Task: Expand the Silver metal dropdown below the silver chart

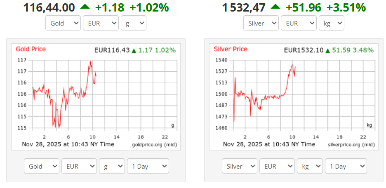Action: pos(240,166)
